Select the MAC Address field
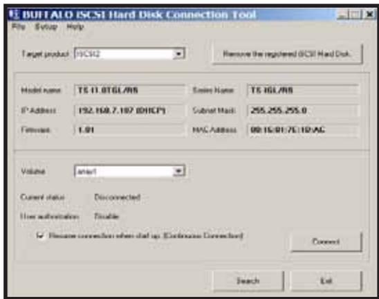Viewport: 379px width, 299px height. pyautogui.click(x=302, y=130)
